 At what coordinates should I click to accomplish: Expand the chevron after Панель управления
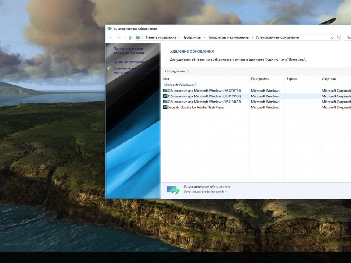[179, 38]
